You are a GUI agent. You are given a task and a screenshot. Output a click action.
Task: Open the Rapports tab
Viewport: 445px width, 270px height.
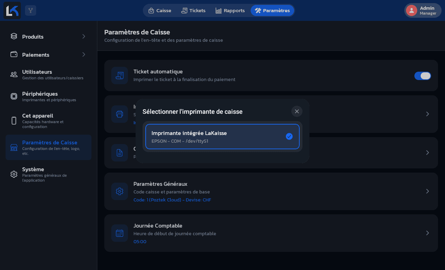click(x=230, y=10)
